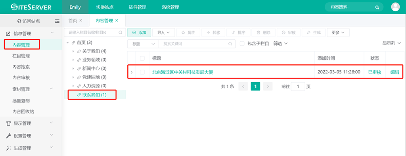
Task: Click the 显示管理 shirt icon
Action: 8,123
